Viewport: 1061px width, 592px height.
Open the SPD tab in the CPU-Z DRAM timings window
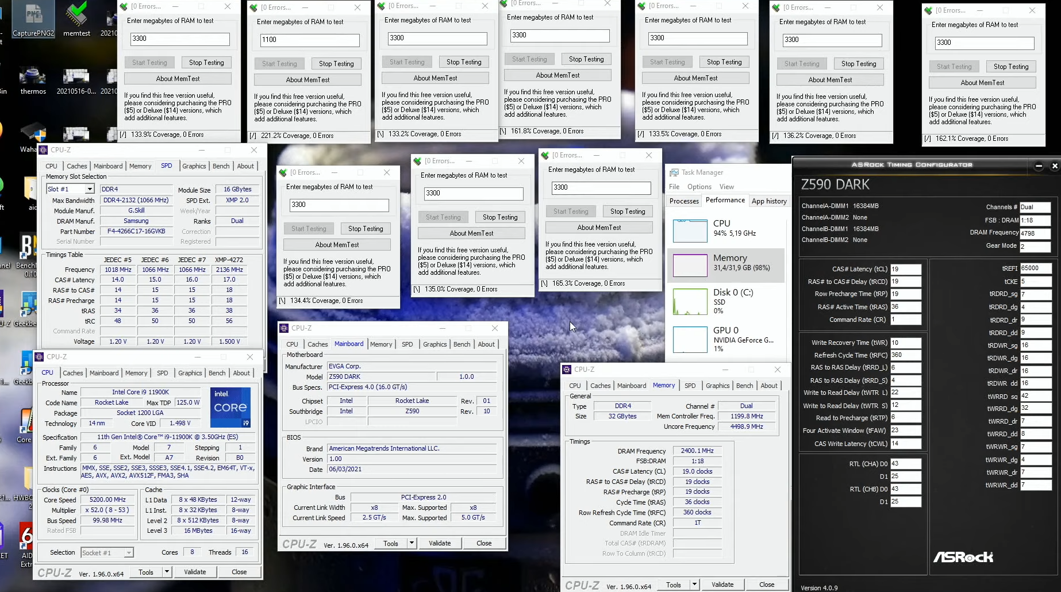(690, 386)
